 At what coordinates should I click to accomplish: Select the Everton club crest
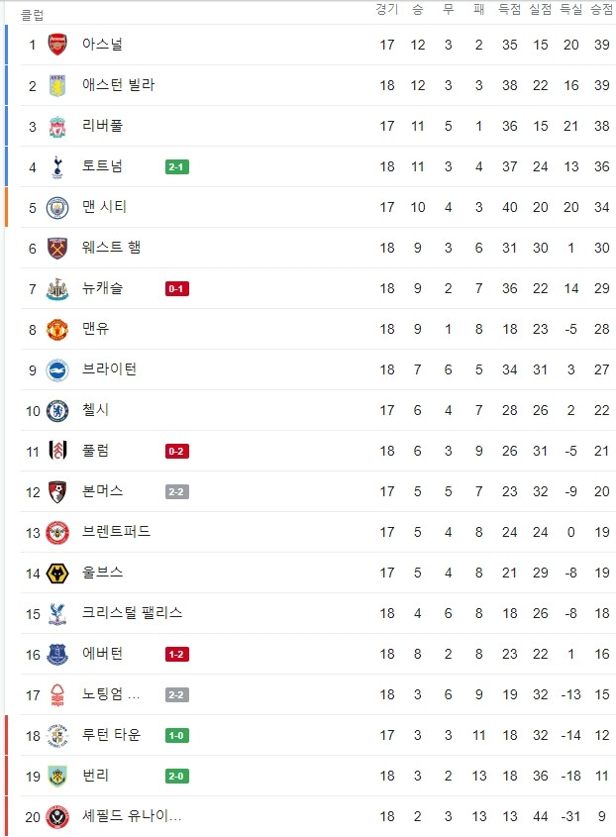[57, 655]
